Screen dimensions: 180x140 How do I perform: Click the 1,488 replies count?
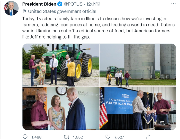click(36, 137)
